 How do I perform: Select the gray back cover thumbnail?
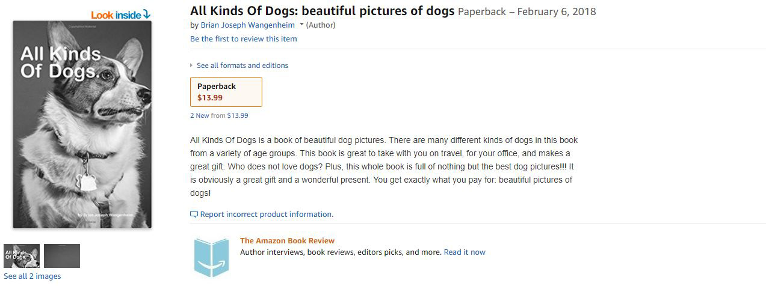(62, 256)
